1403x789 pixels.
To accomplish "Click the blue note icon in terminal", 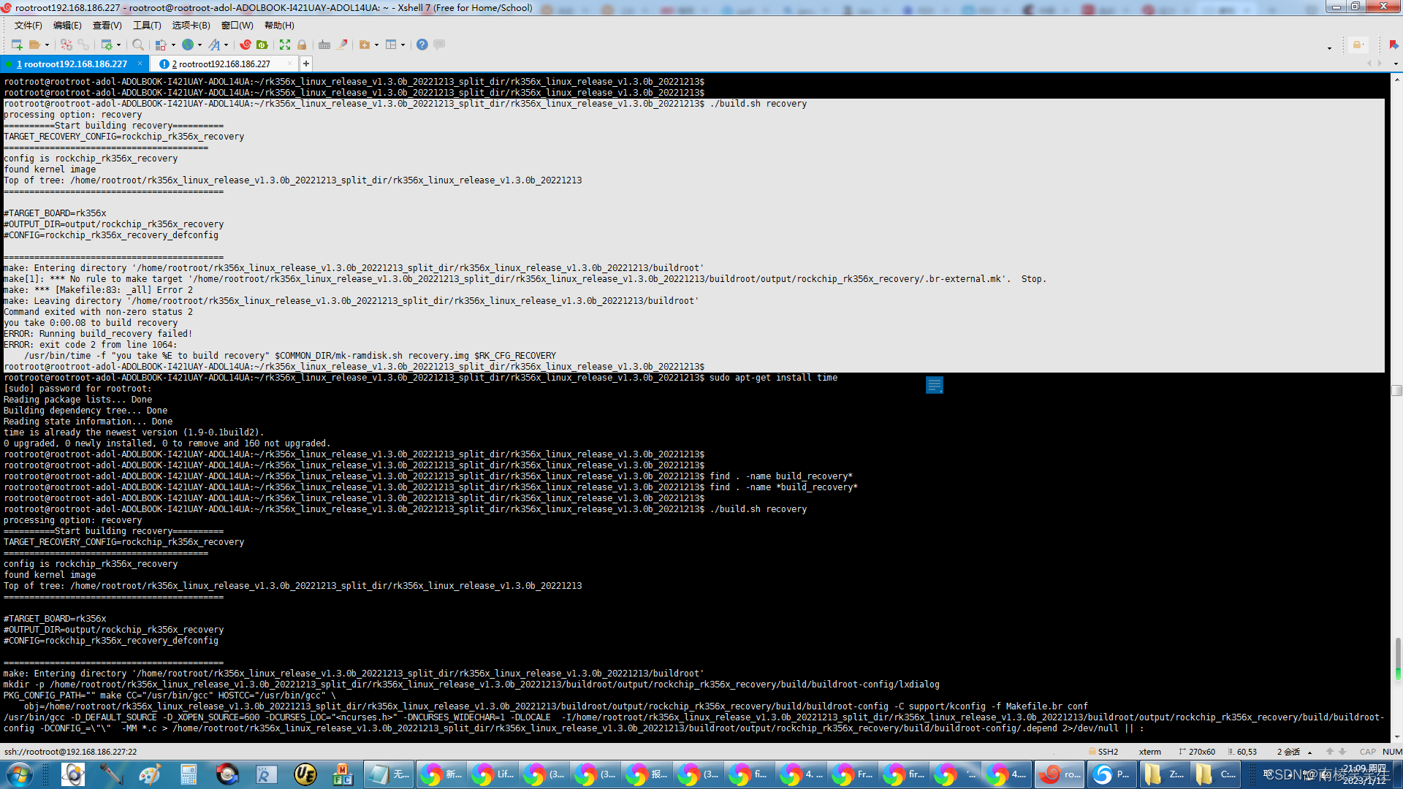I will tap(934, 385).
